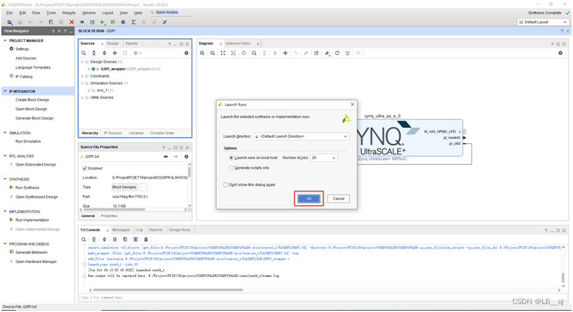The width and height of the screenshot is (573, 312).
Task: Click Source File Properties vertical scrollbar
Action: 189,171
